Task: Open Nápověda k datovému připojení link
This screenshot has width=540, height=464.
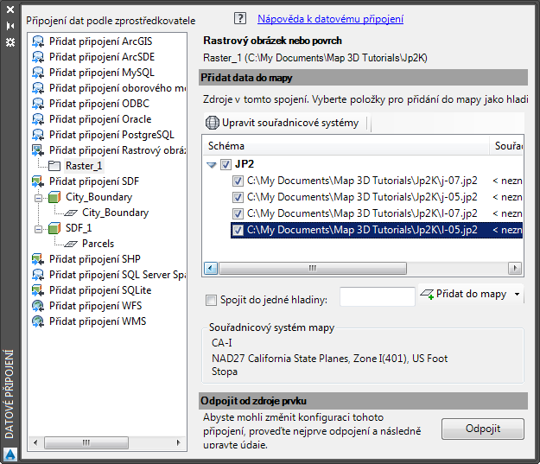Action: 330,19
